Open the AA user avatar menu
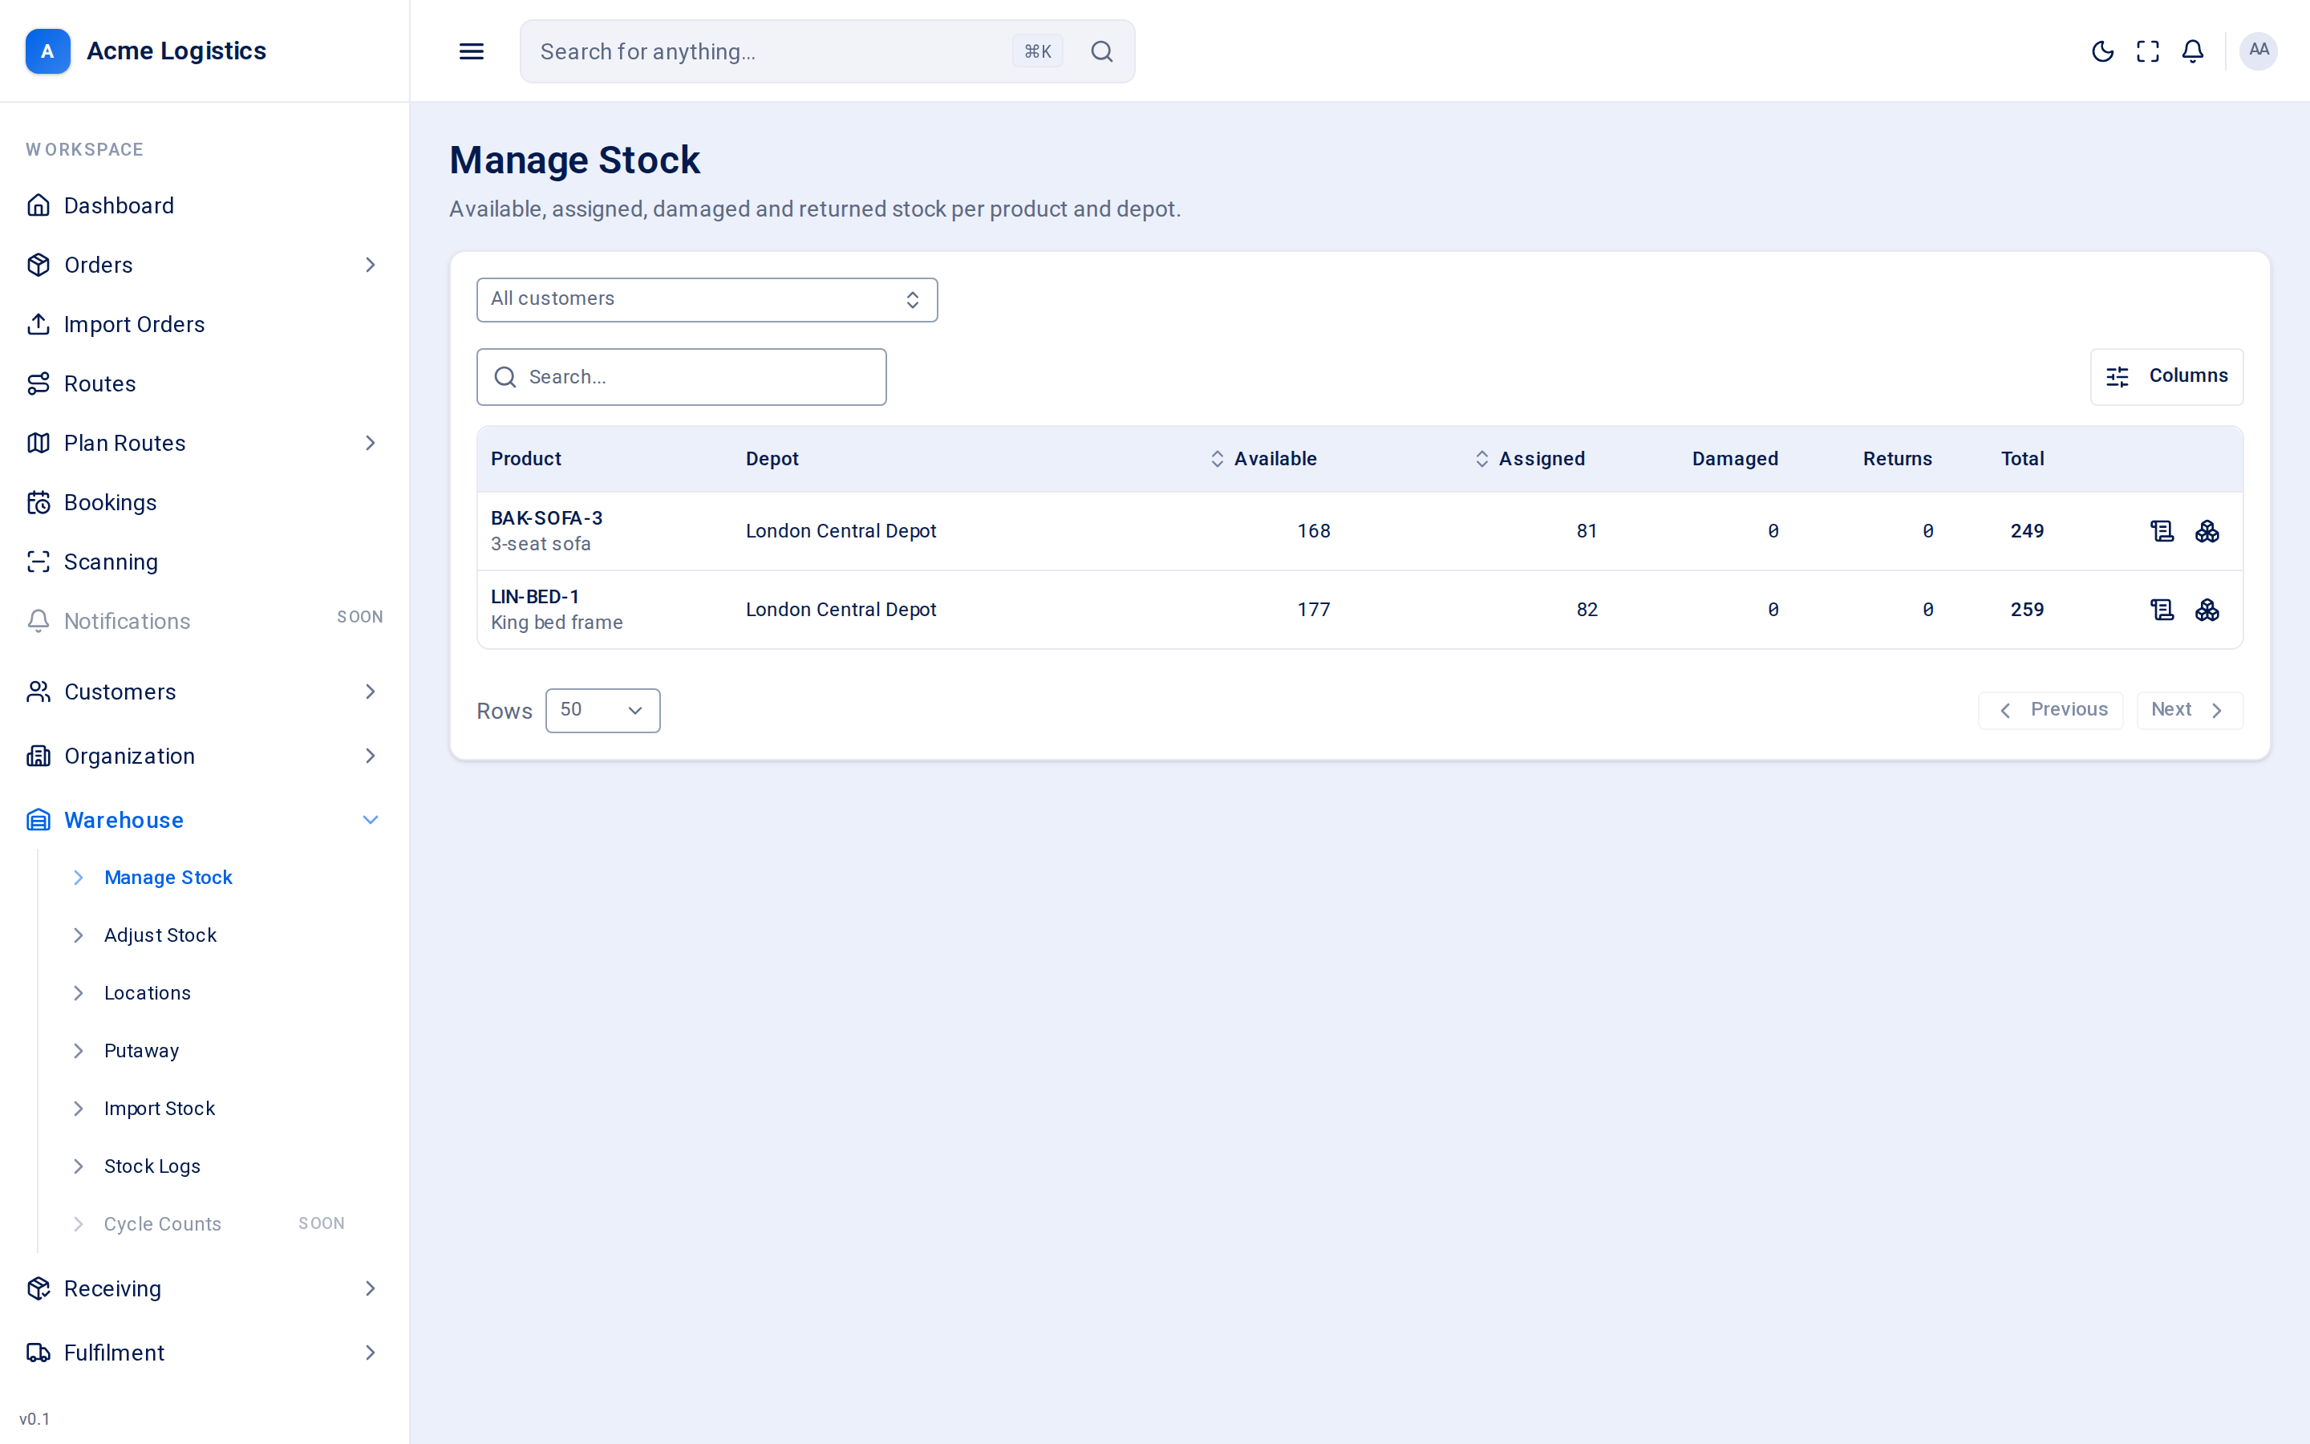The height and width of the screenshot is (1444, 2310). [x=2259, y=51]
